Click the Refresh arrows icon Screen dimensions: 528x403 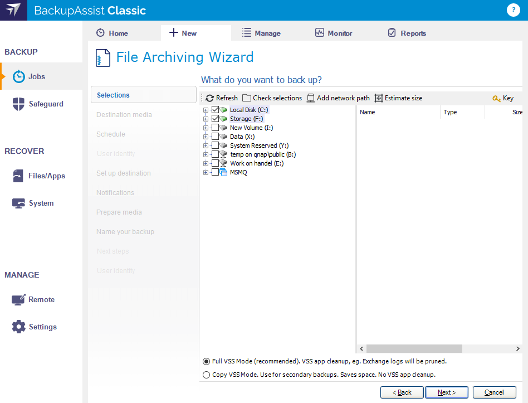click(210, 98)
